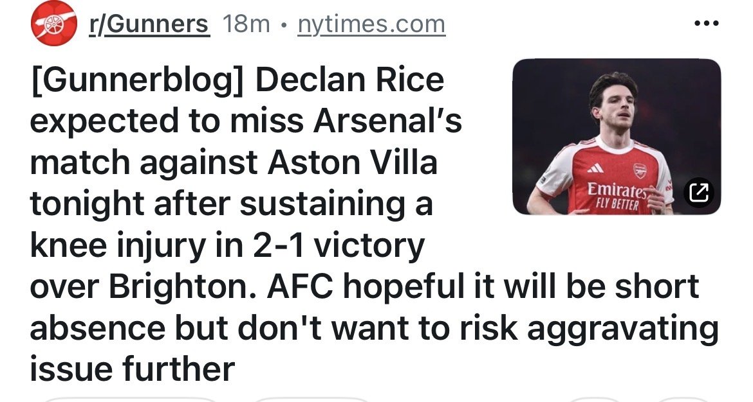753x402 pixels.
Task: Tap the 18m post timestamp
Action: coord(246,24)
